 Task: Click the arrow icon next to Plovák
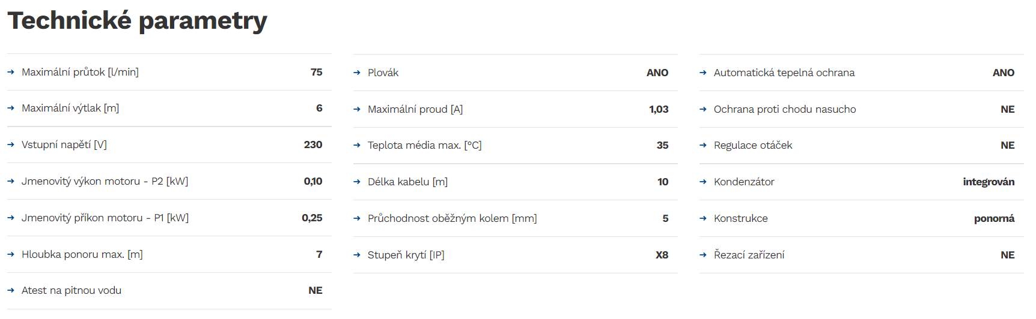[x=357, y=73]
